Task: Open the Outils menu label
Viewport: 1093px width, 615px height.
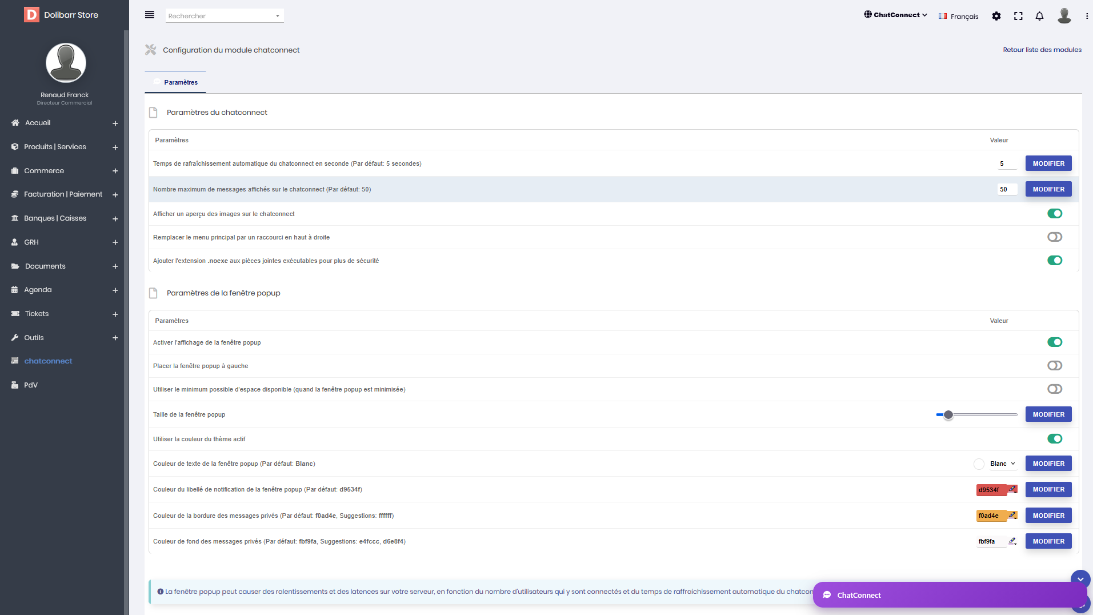Action: pyautogui.click(x=34, y=338)
